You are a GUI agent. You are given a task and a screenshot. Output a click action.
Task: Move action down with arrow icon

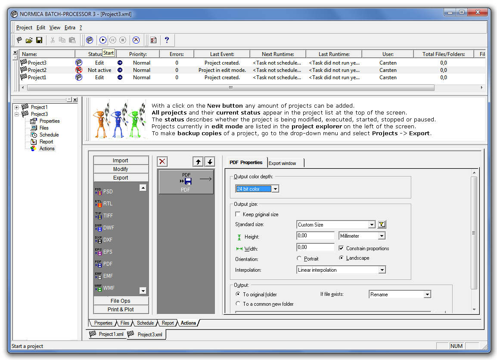click(209, 161)
